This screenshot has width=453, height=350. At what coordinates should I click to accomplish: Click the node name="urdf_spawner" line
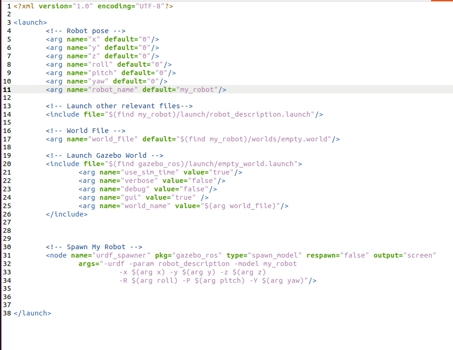[241, 256]
